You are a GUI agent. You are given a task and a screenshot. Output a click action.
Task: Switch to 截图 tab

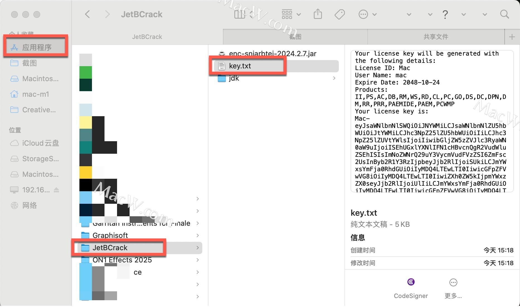pos(295,37)
